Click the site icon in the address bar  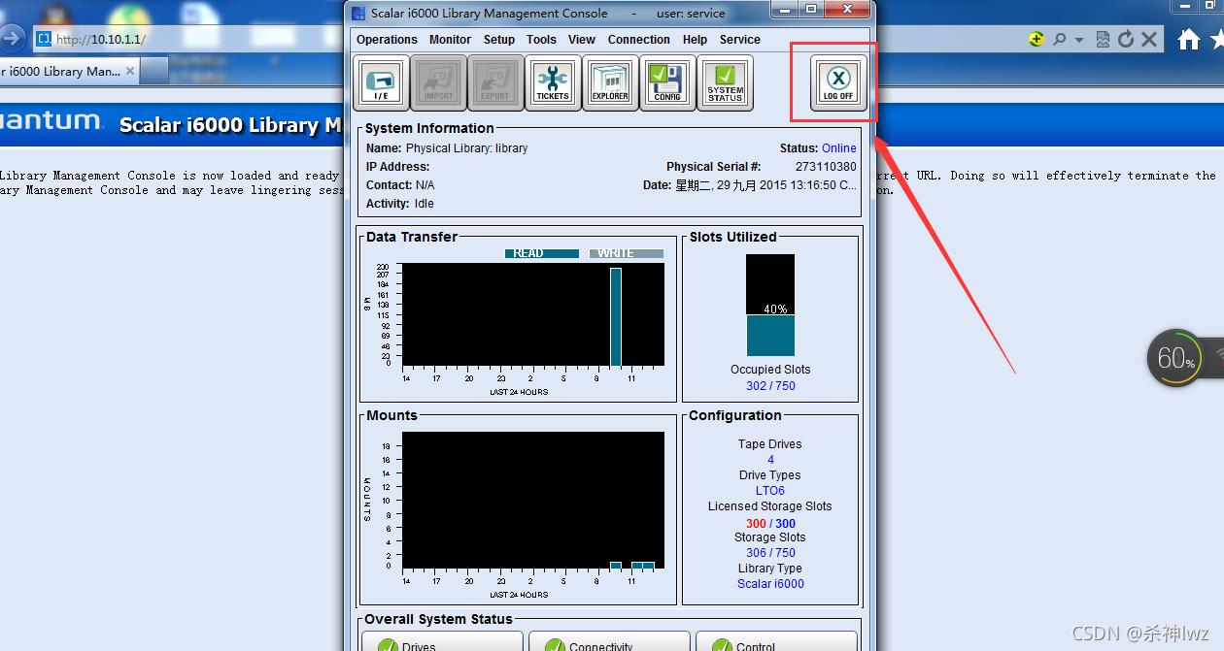43,39
